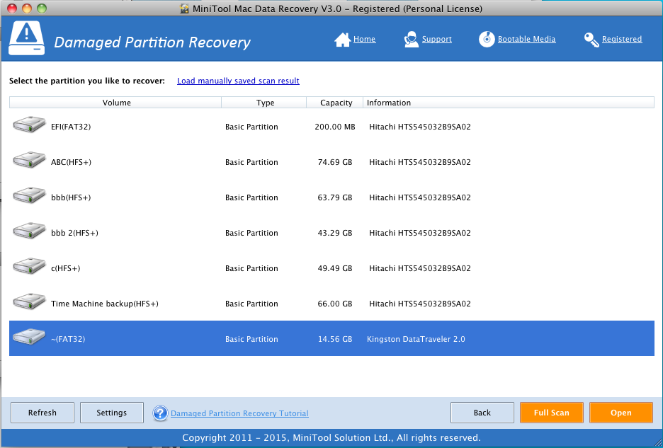Open the Settings dialog
663x448 pixels.
point(111,413)
